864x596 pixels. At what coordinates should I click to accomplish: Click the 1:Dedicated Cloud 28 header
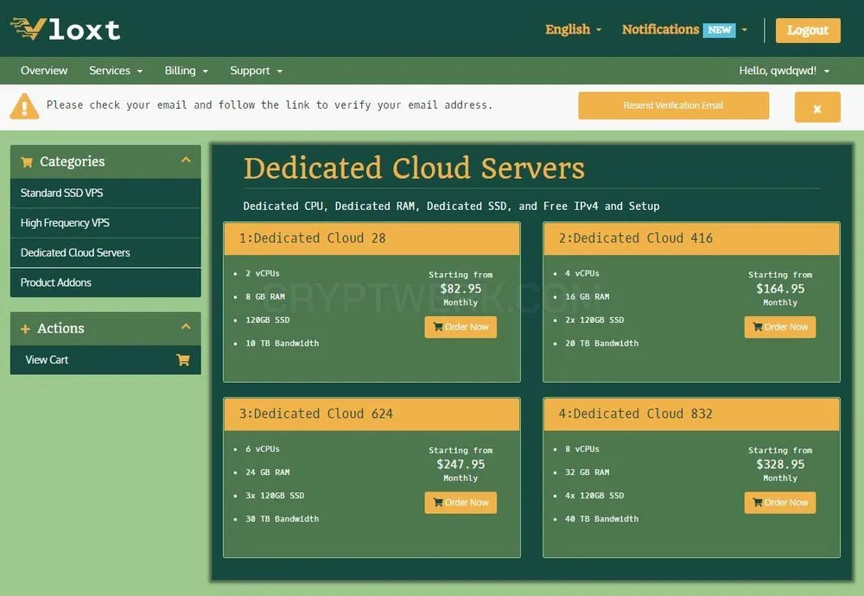click(x=372, y=238)
